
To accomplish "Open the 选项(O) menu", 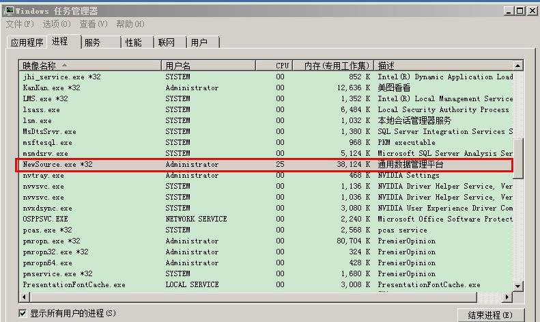I will [x=57, y=24].
